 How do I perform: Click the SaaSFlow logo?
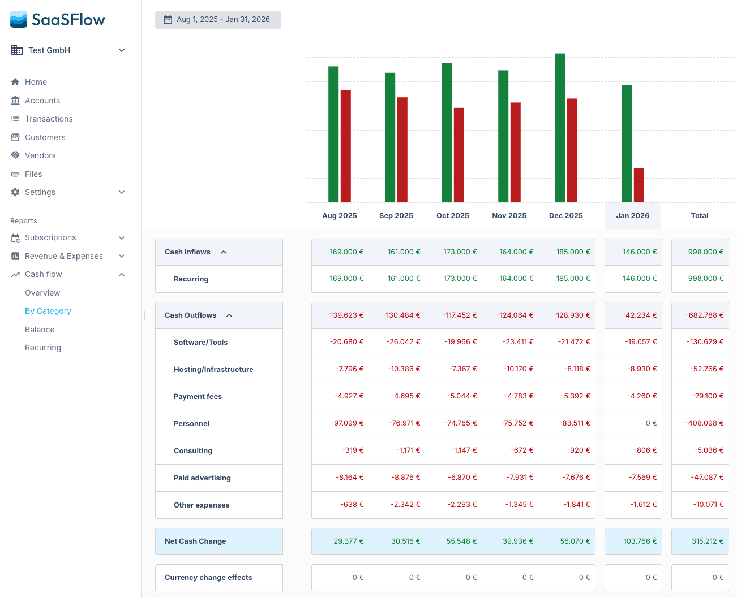click(58, 19)
